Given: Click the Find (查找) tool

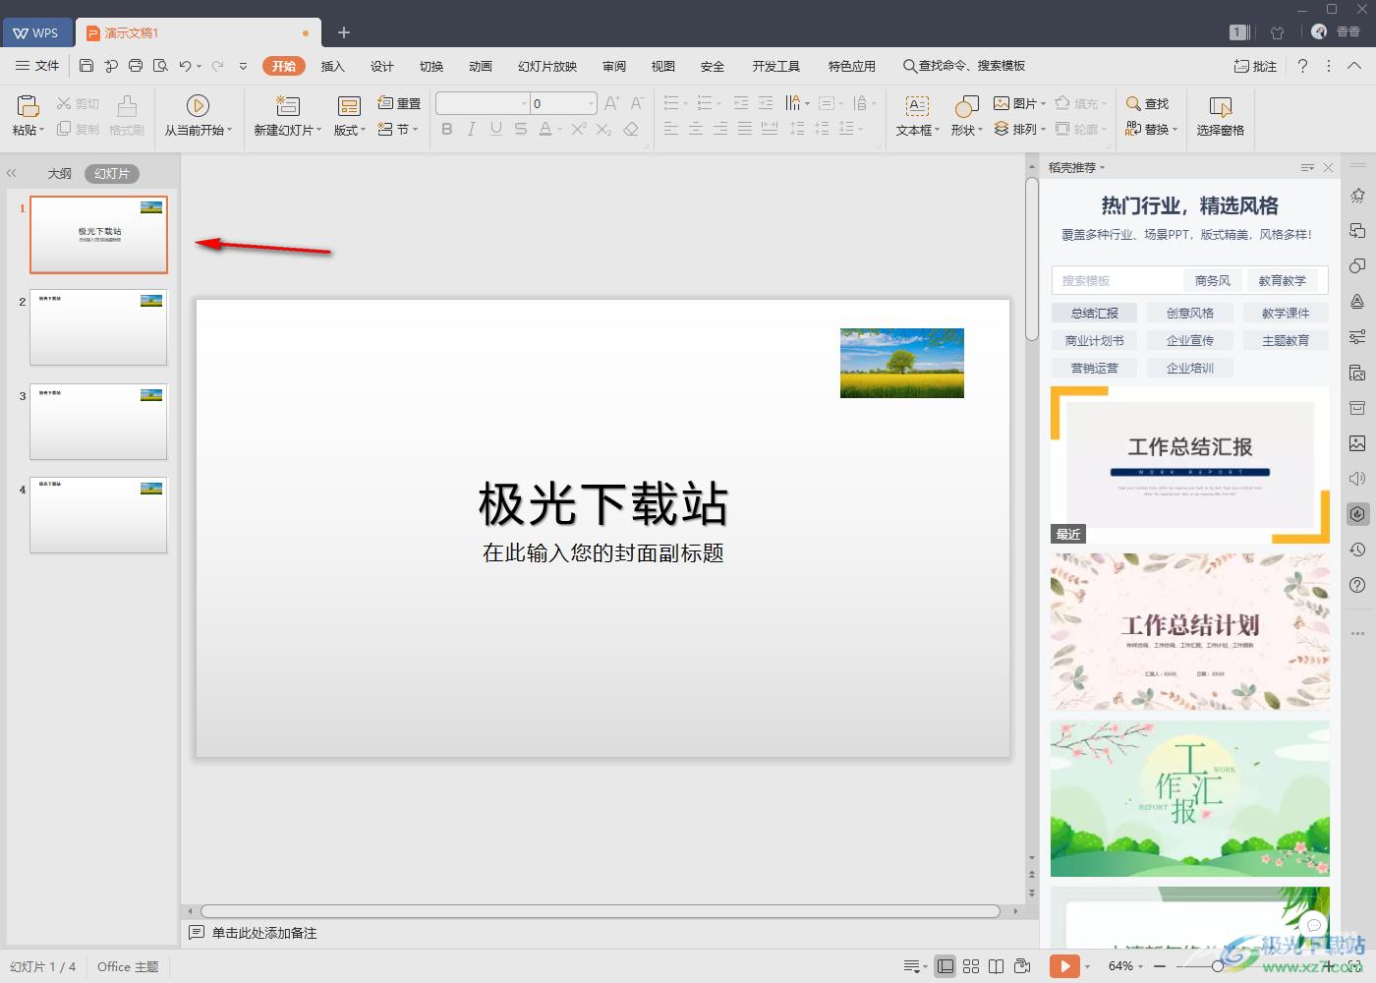Looking at the screenshot, I should coord(1148,103).
